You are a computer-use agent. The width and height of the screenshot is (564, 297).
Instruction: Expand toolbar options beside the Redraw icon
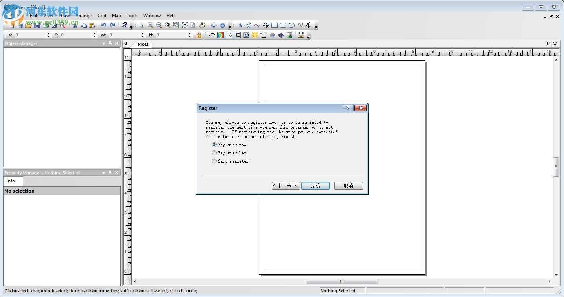(230, 26)
